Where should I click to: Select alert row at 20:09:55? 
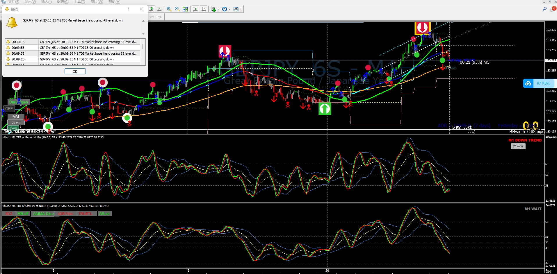tap(73, 48)
